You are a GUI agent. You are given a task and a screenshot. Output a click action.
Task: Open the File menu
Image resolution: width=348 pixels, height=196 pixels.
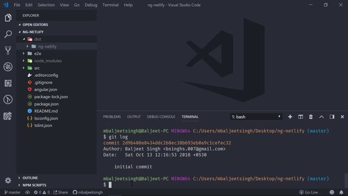pyautogui.click(x=17, y=5)
